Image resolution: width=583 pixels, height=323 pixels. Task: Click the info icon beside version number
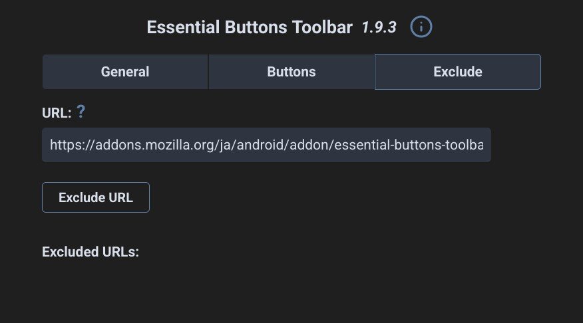tap(421, 27)
